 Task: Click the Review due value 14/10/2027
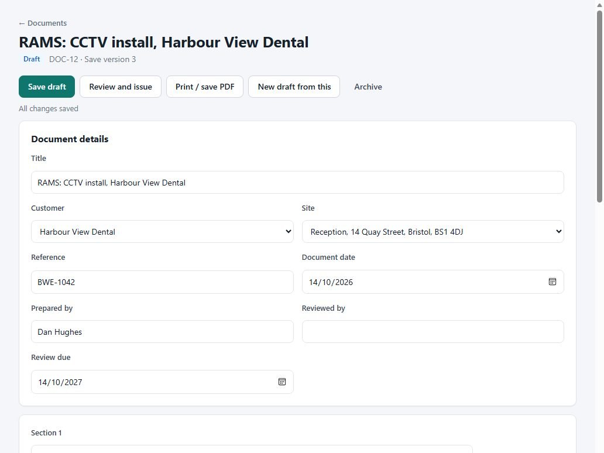tap(60, 382)
